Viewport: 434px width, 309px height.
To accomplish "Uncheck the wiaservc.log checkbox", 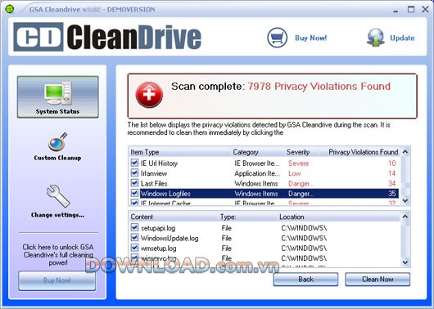I will tap(134, 257).
